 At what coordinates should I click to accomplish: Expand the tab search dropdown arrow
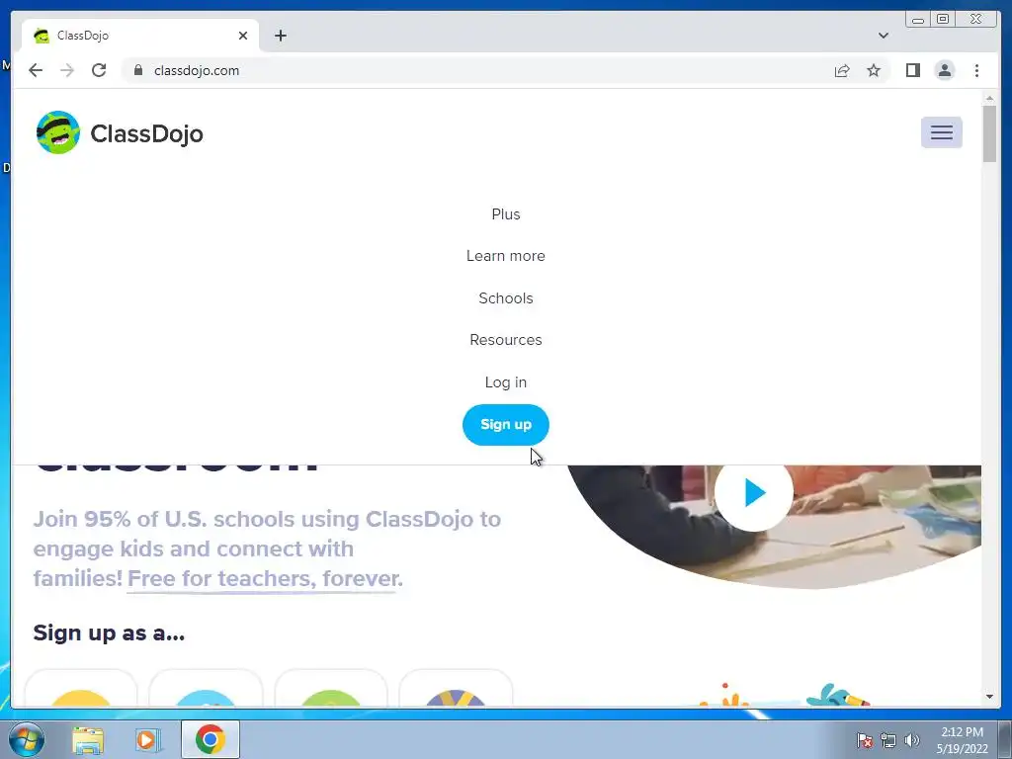(883, 36)
